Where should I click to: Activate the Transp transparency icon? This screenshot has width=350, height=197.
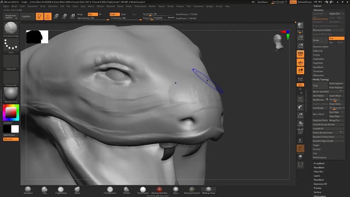[301, 140]
